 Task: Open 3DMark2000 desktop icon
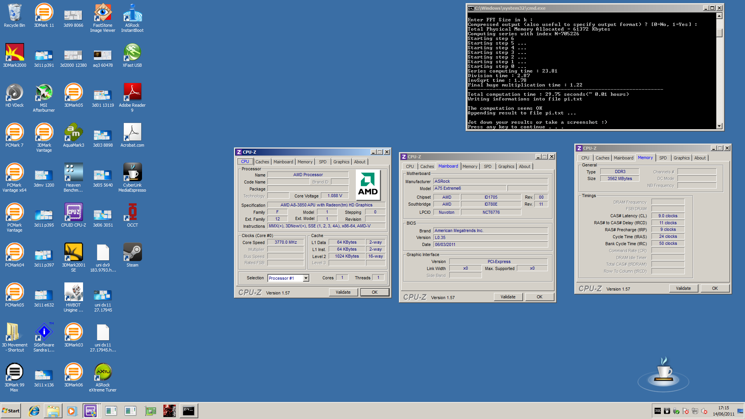(x=14, y=55)
